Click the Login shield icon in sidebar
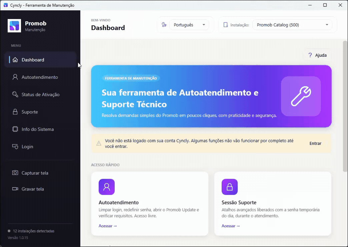This screenshot has height=247, width=348. point(15,147)
